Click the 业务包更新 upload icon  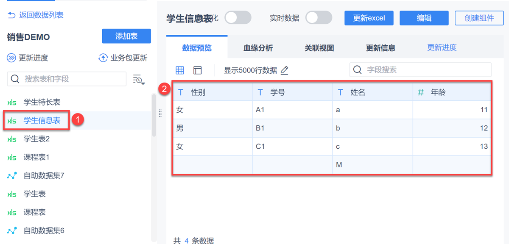(x=103, y=58)
